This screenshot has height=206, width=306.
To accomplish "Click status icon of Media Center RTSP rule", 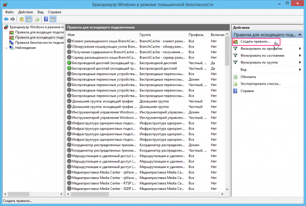I will (x=69, y=183).
